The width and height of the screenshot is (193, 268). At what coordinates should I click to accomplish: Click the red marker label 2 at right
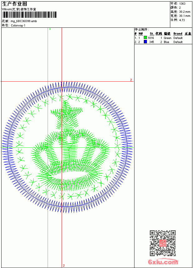coord(131,80)
